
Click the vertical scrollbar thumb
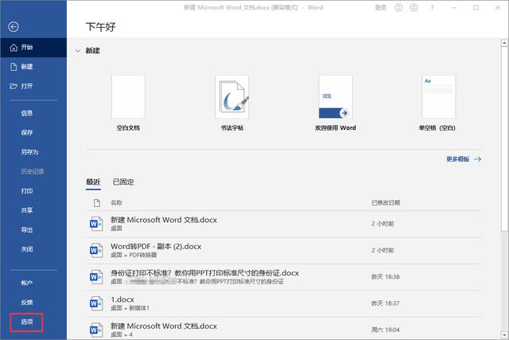504,139
